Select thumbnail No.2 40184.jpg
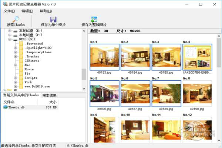Viewport: 222px width, 148px height. pos(135,57)
